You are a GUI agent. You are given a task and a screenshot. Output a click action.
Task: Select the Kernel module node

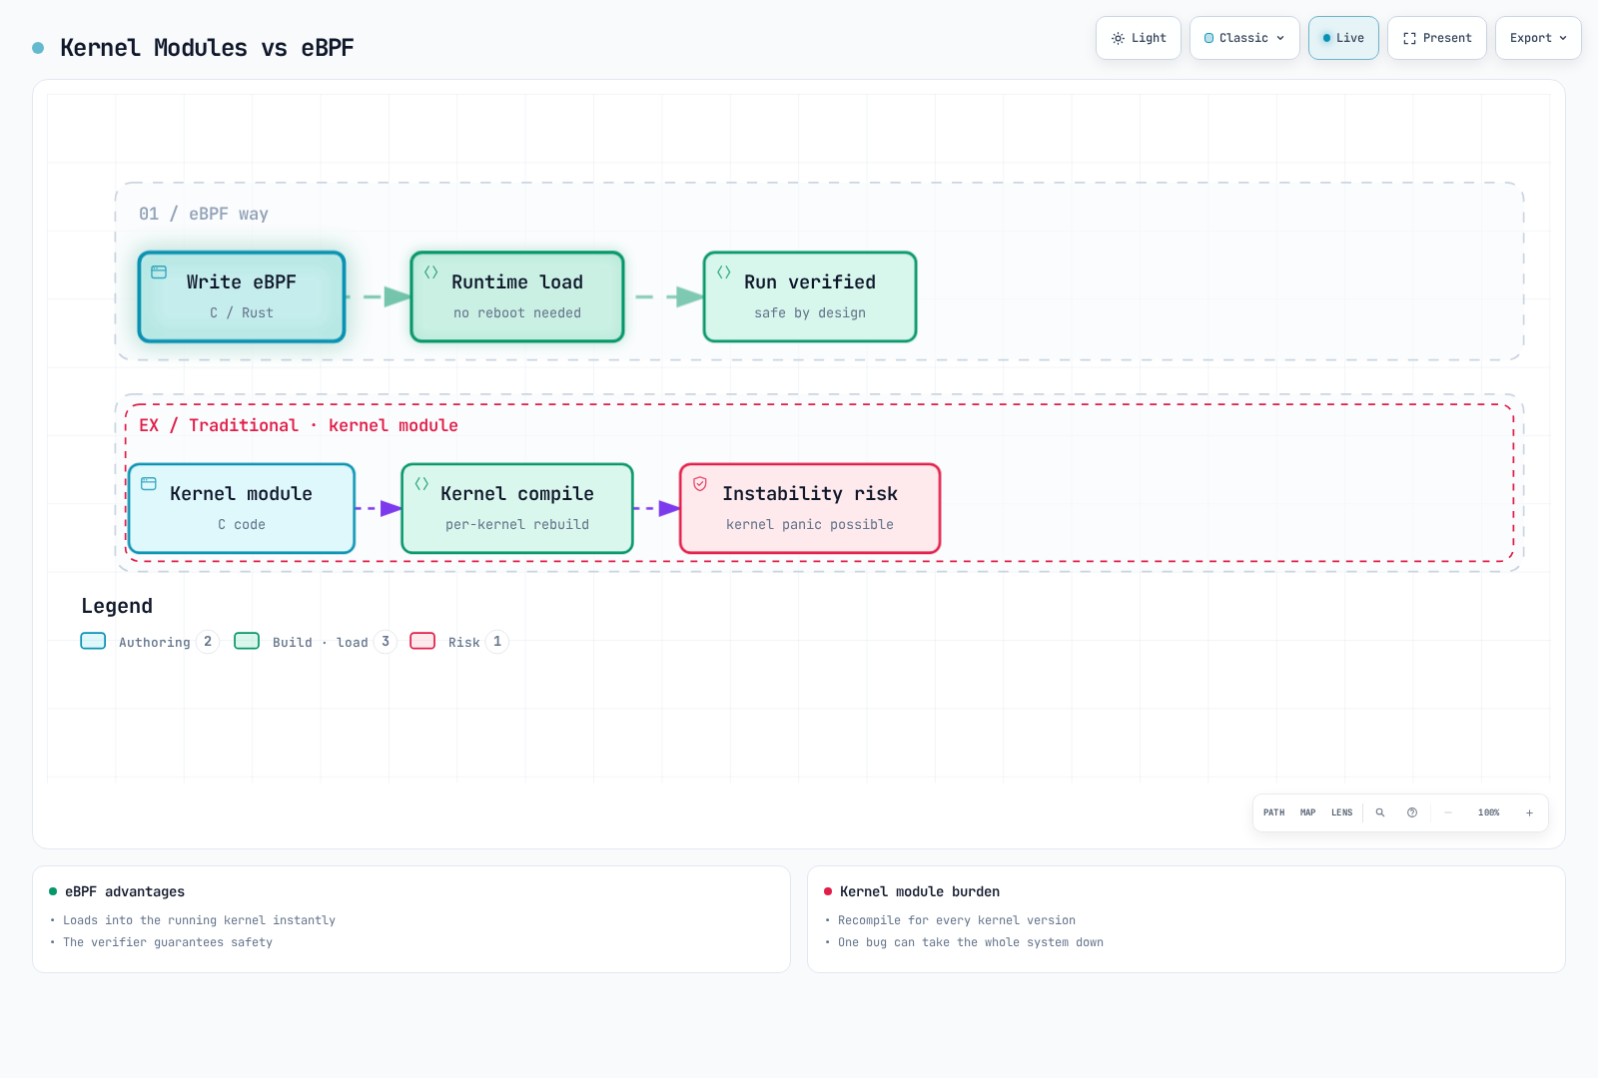(242, 508)
